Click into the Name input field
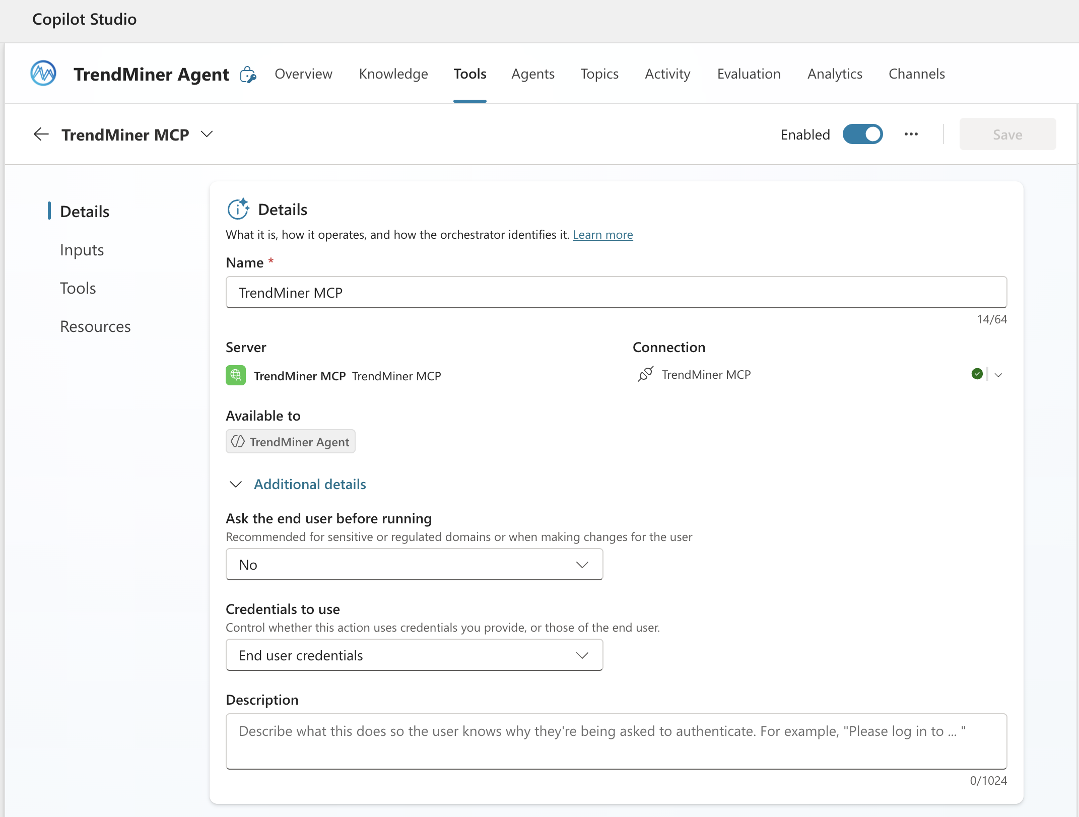 616,292
